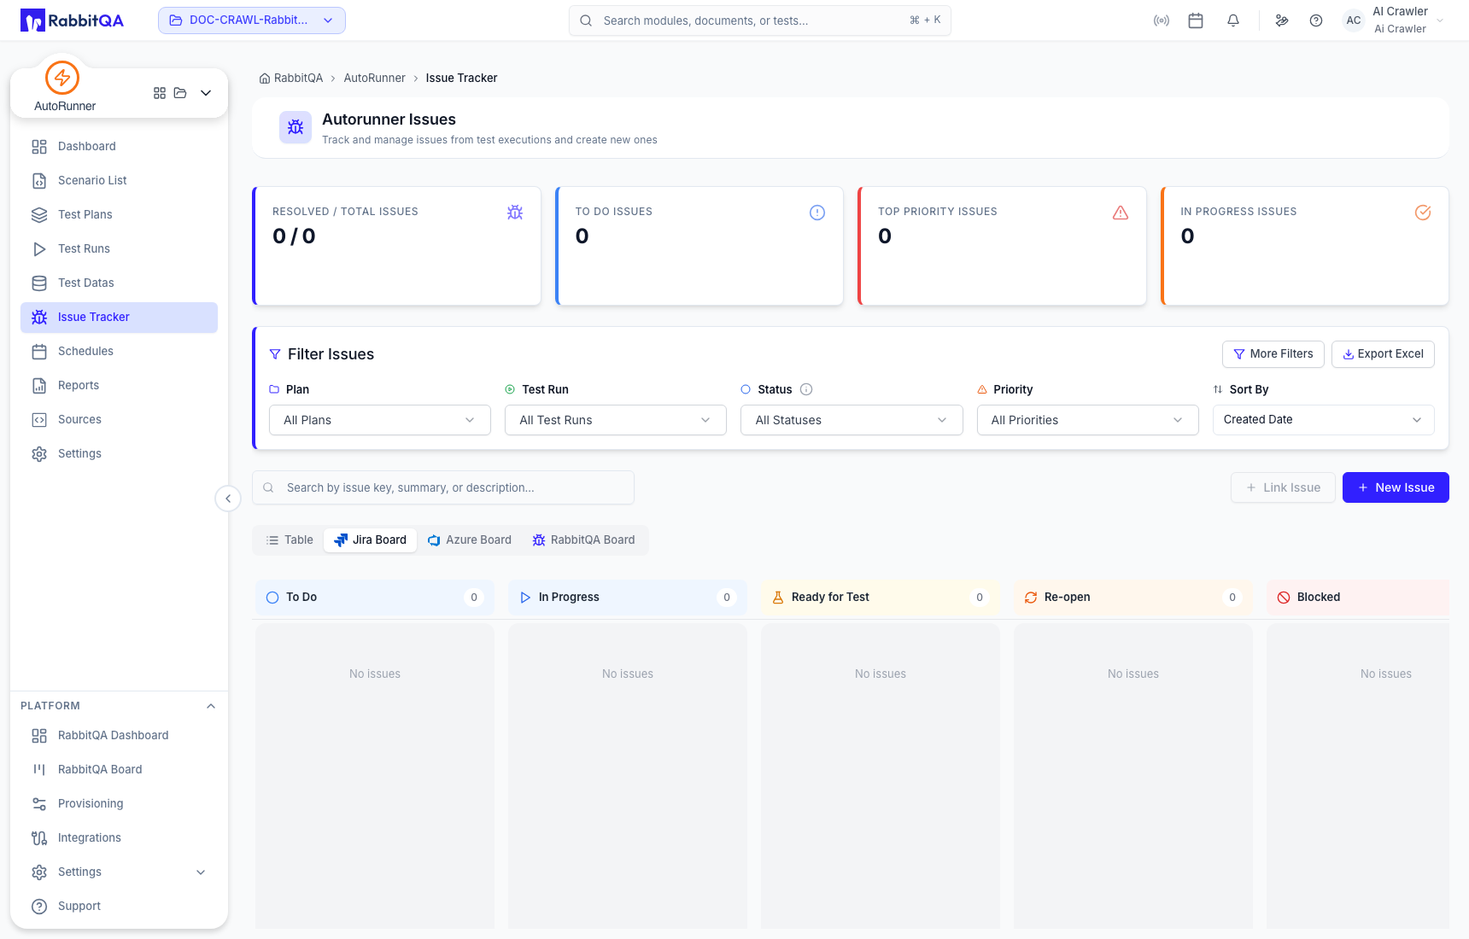1469x939 pixels.
Task: Go to AutoRunner breadcrumb link
Action: [374, 79]
